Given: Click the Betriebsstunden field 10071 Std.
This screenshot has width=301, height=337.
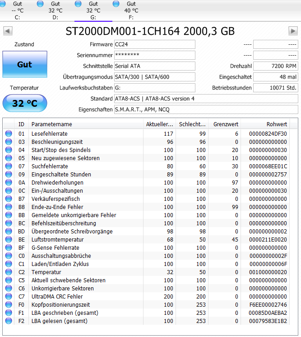Looking at the screenshot, I should tap(275, 88).
